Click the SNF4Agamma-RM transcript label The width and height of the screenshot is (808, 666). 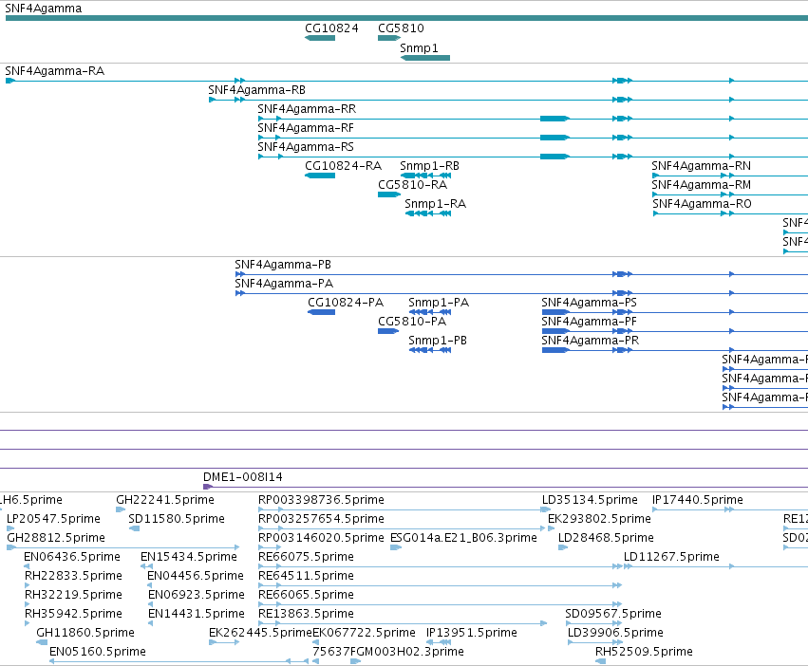pyautogui.click(x=701, y=185)
